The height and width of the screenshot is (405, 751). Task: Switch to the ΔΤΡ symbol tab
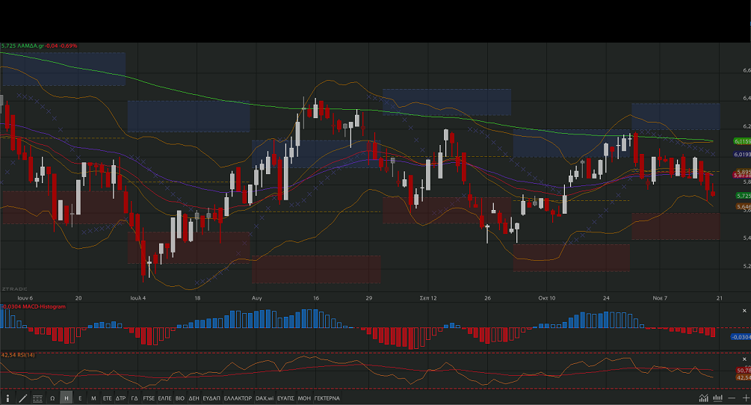point(120,398)
